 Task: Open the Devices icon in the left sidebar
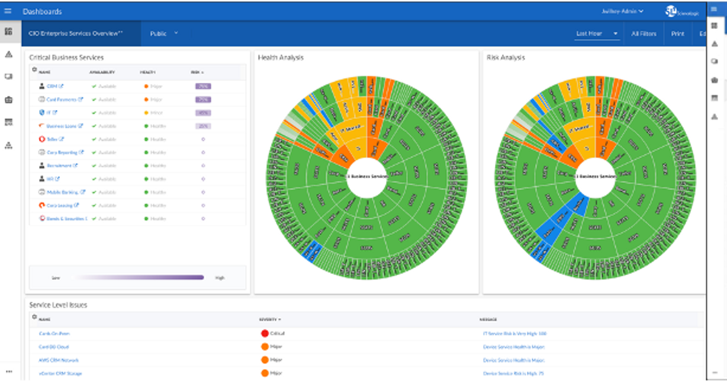tap(9, 76)
